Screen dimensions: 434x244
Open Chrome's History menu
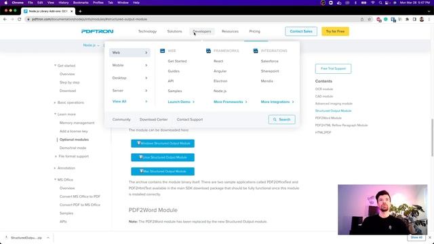click(63, 3)
